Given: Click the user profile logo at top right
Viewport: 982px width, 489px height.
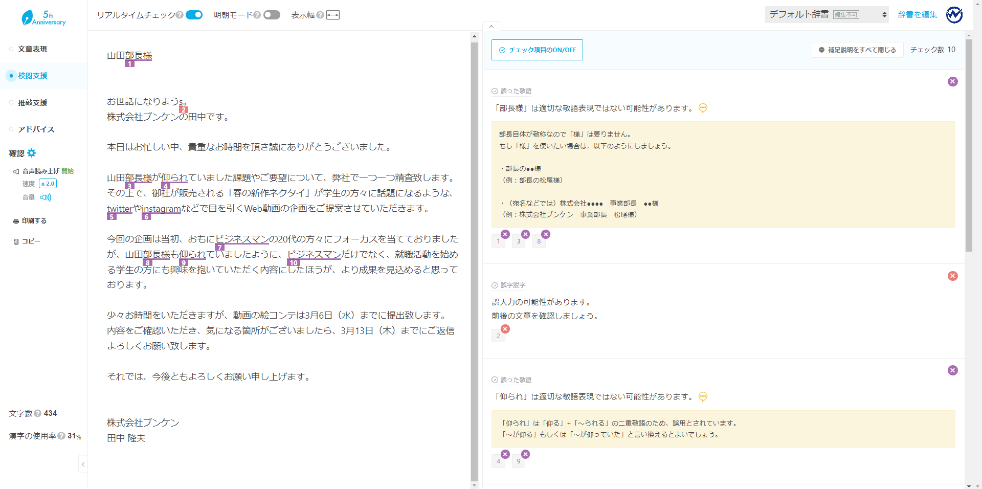Looking at the screenshot, I should point(954,15).
